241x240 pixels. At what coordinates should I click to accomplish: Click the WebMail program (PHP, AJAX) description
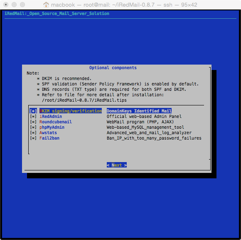click(140, 122)
